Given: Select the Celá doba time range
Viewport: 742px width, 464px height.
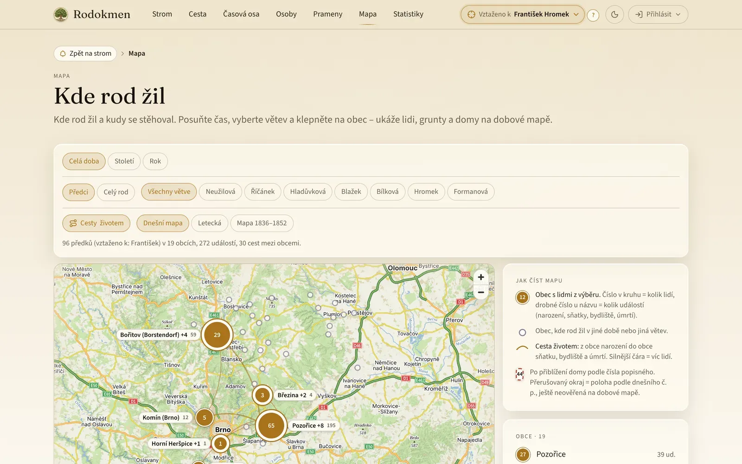Looking at the screenshot, I should point(84,161).
